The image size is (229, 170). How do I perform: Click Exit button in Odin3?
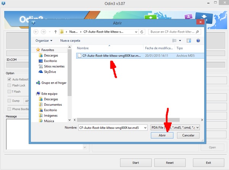pyautogui.click(x=208, y=163)
